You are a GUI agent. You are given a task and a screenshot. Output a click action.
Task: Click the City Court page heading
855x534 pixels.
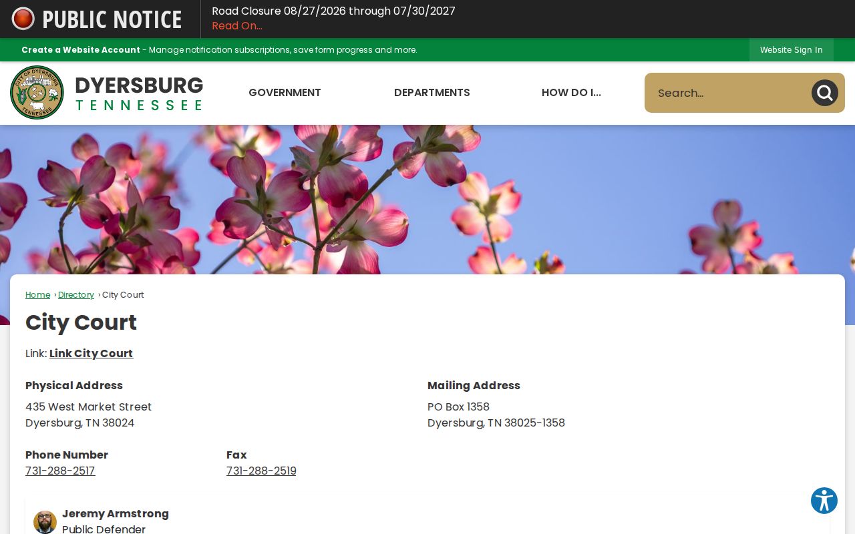(x=81, y=322)
